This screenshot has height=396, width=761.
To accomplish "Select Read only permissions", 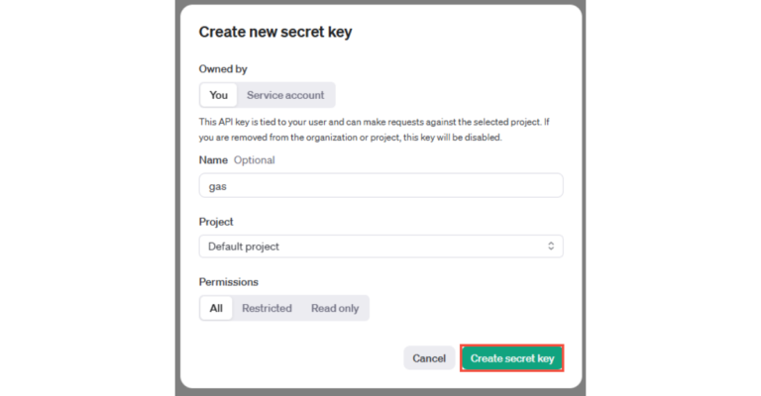I will (335, 308).
